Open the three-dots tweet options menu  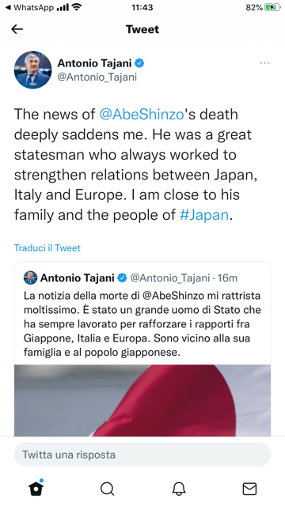pyautogui.click(x=264, y=63)
